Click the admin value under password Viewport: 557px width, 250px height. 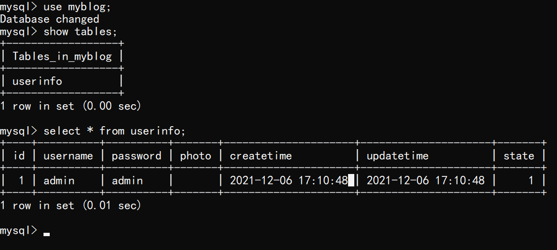coord(127,181)
